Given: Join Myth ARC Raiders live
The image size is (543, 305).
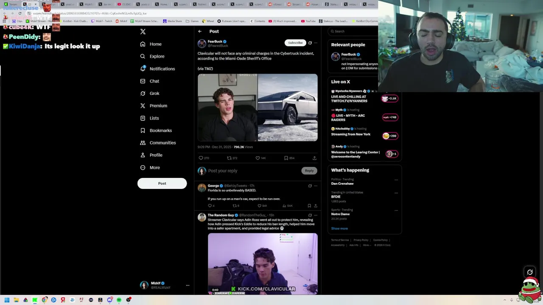Looking at the screenshot, I should pos(364,115).
